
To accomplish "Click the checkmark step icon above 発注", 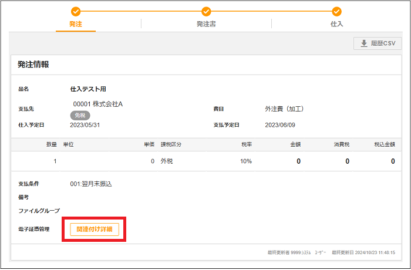I will click(76, 11).
